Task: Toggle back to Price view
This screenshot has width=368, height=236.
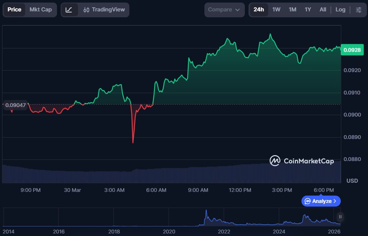Action: (14, 10)
